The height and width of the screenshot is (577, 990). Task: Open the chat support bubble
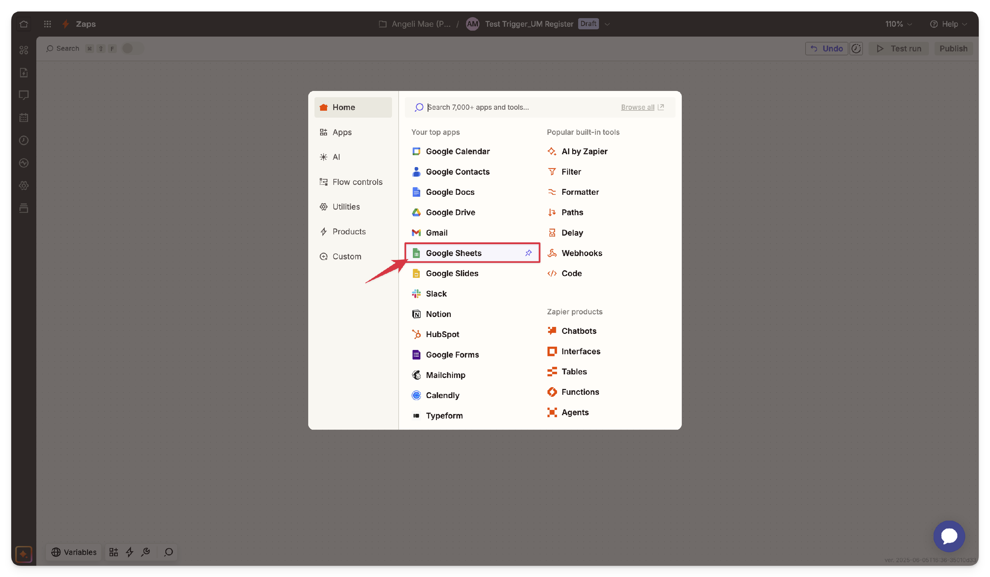point(949,536)
